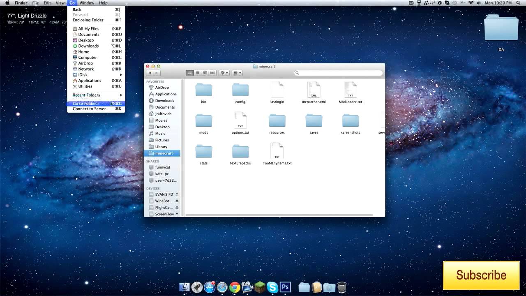Screen dimensions: 526x296
Task: Select the TooManyItems.txt file
Action: (x=277, y=151)
